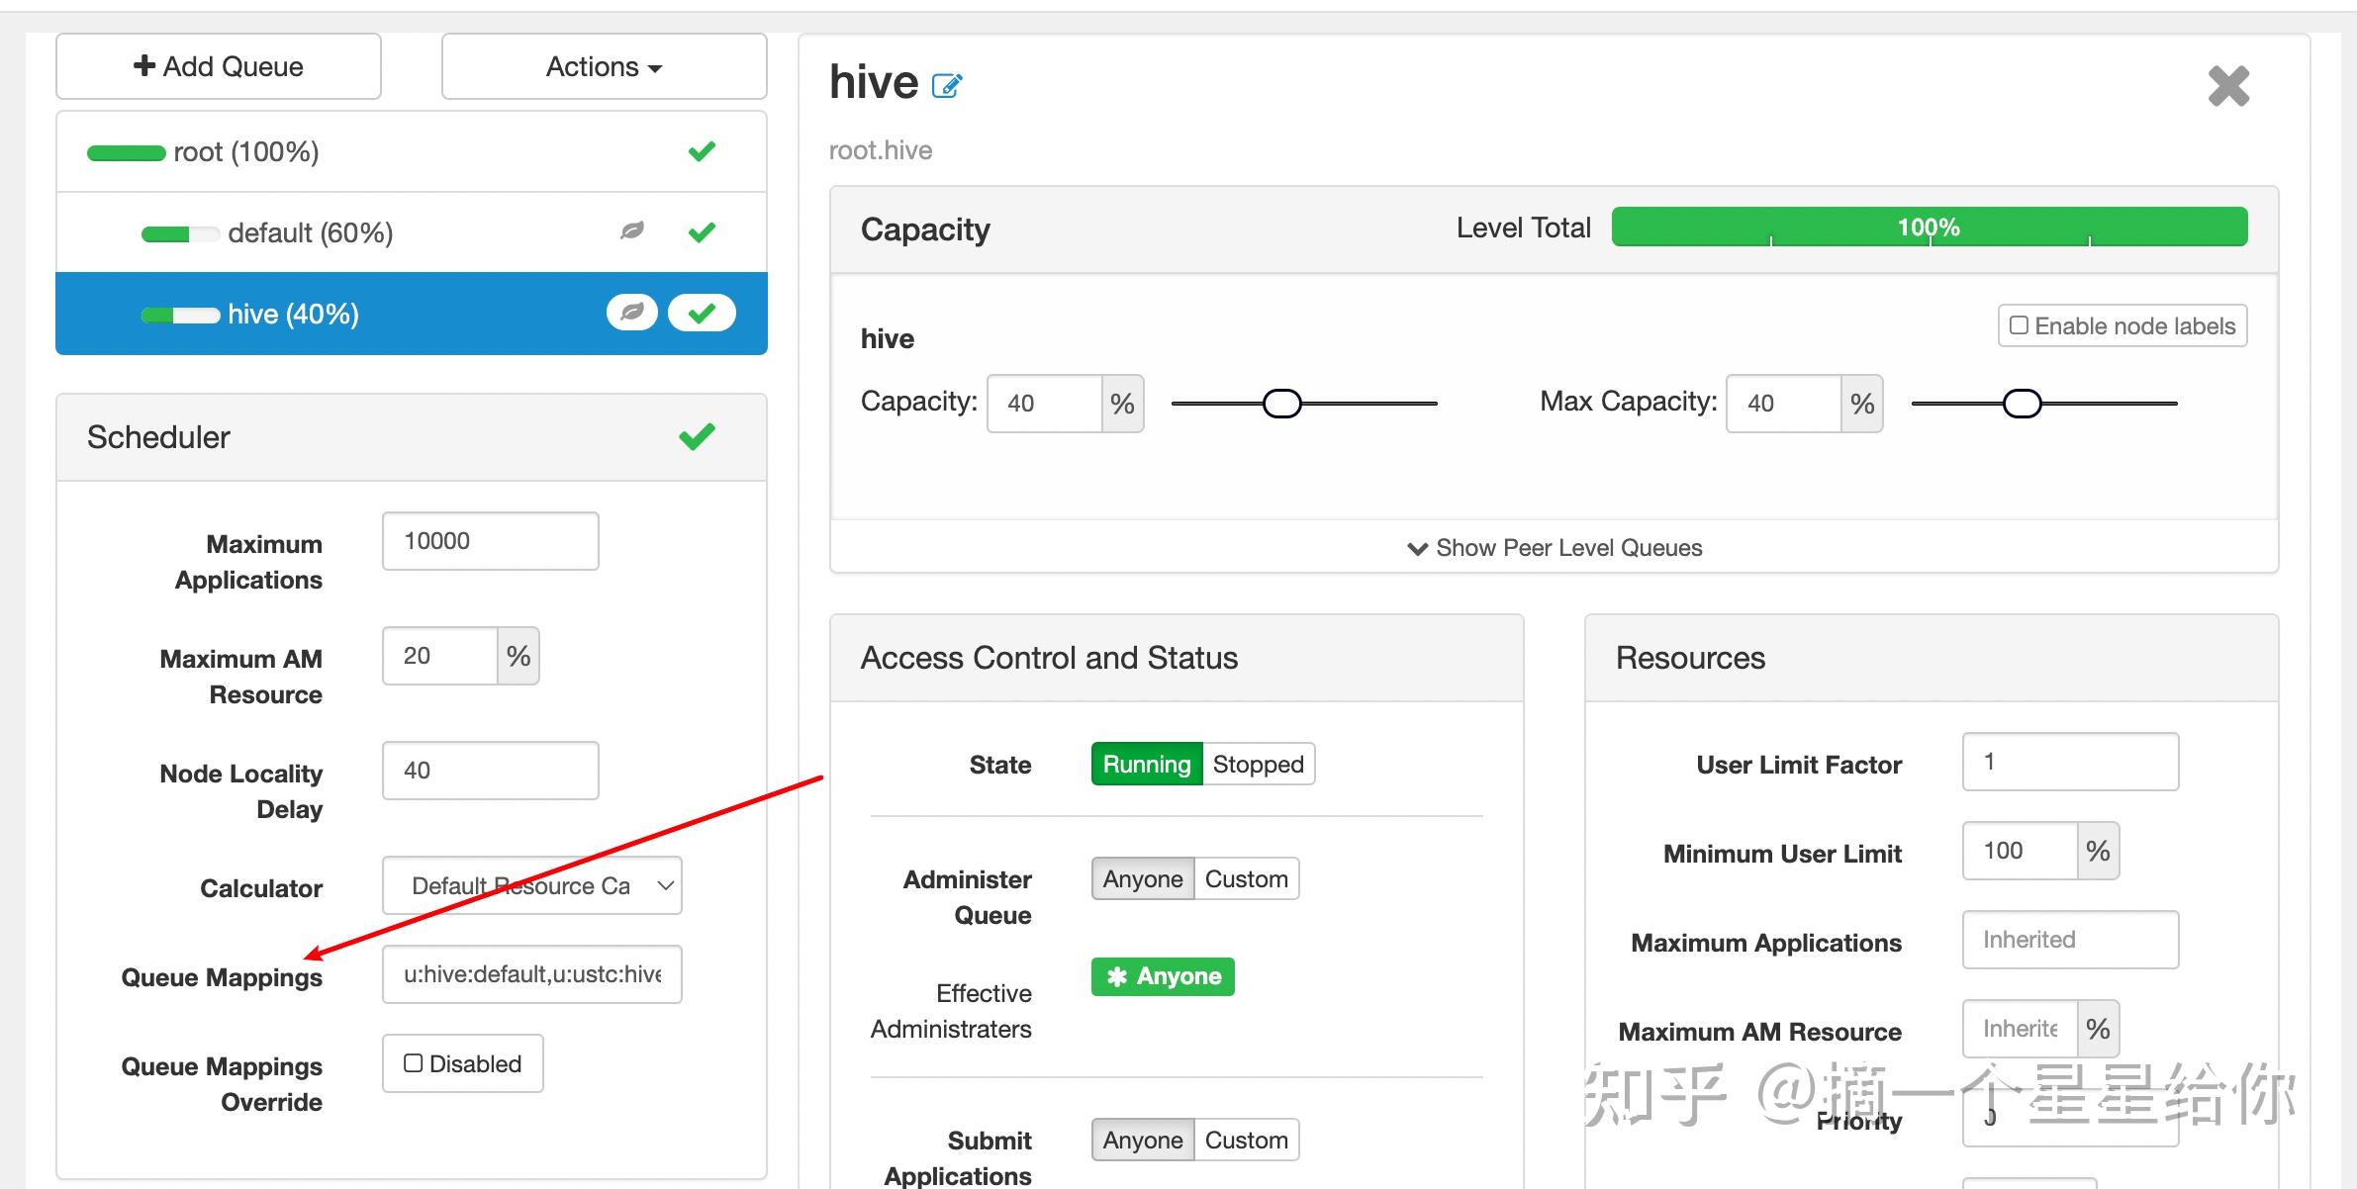Image resolution: width=2357 pixels, height=1189 pixels.
Task: Expand Show Peer Level Queues
Action: [1555, 548]
